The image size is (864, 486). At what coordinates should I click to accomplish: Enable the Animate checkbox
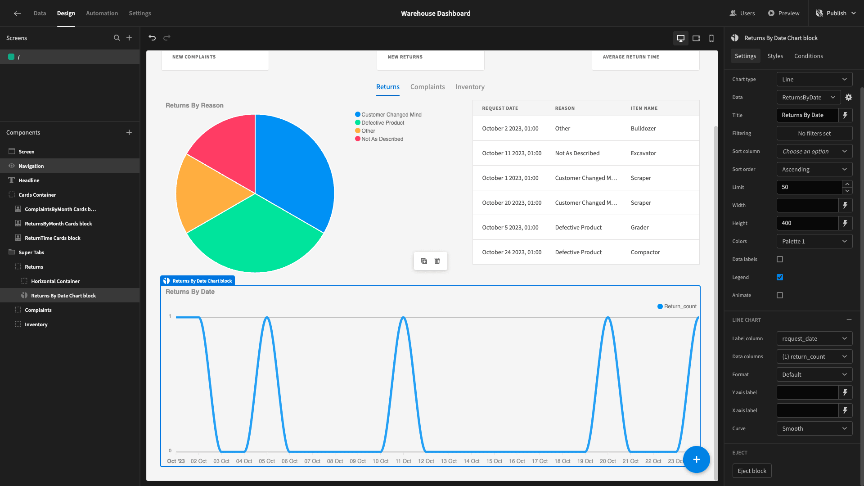pyautogui.click(x=780, y=295)
